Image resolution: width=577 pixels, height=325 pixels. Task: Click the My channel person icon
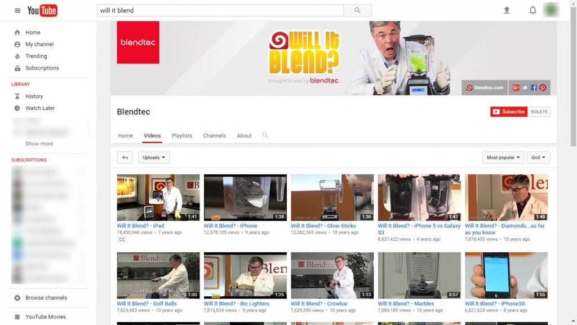point(17,44)
